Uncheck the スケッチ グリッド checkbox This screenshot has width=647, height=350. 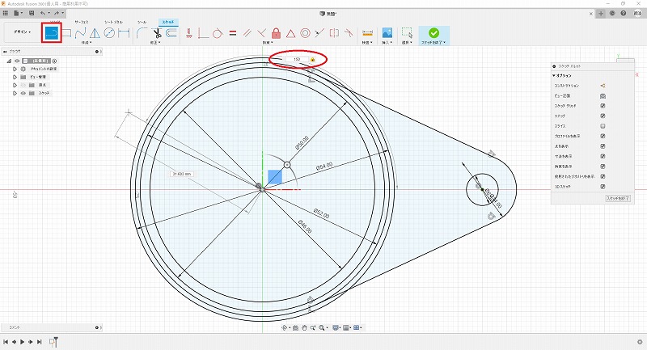(x=603, y=106)
